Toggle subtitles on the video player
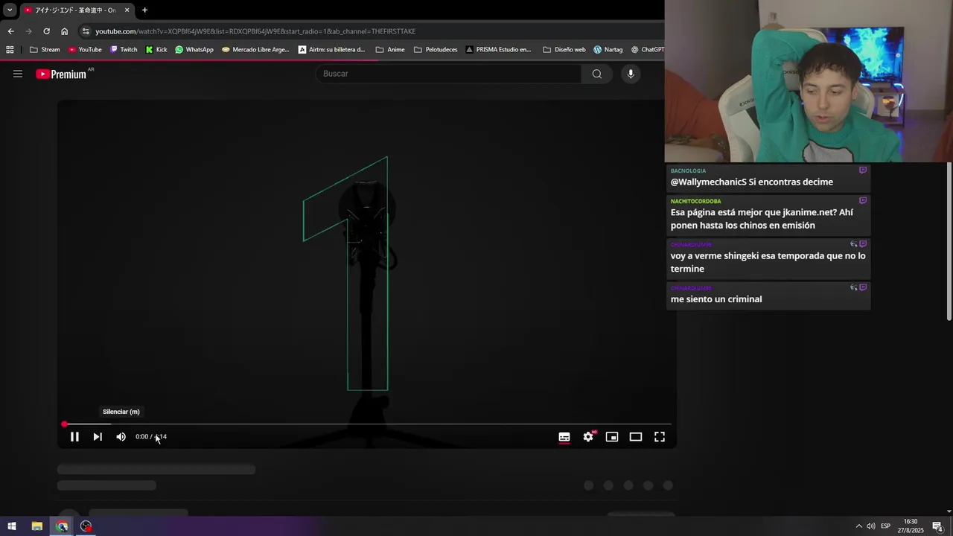Image resolution: width=953 pixels, height=536 pixels. click(x=564, y=437)
